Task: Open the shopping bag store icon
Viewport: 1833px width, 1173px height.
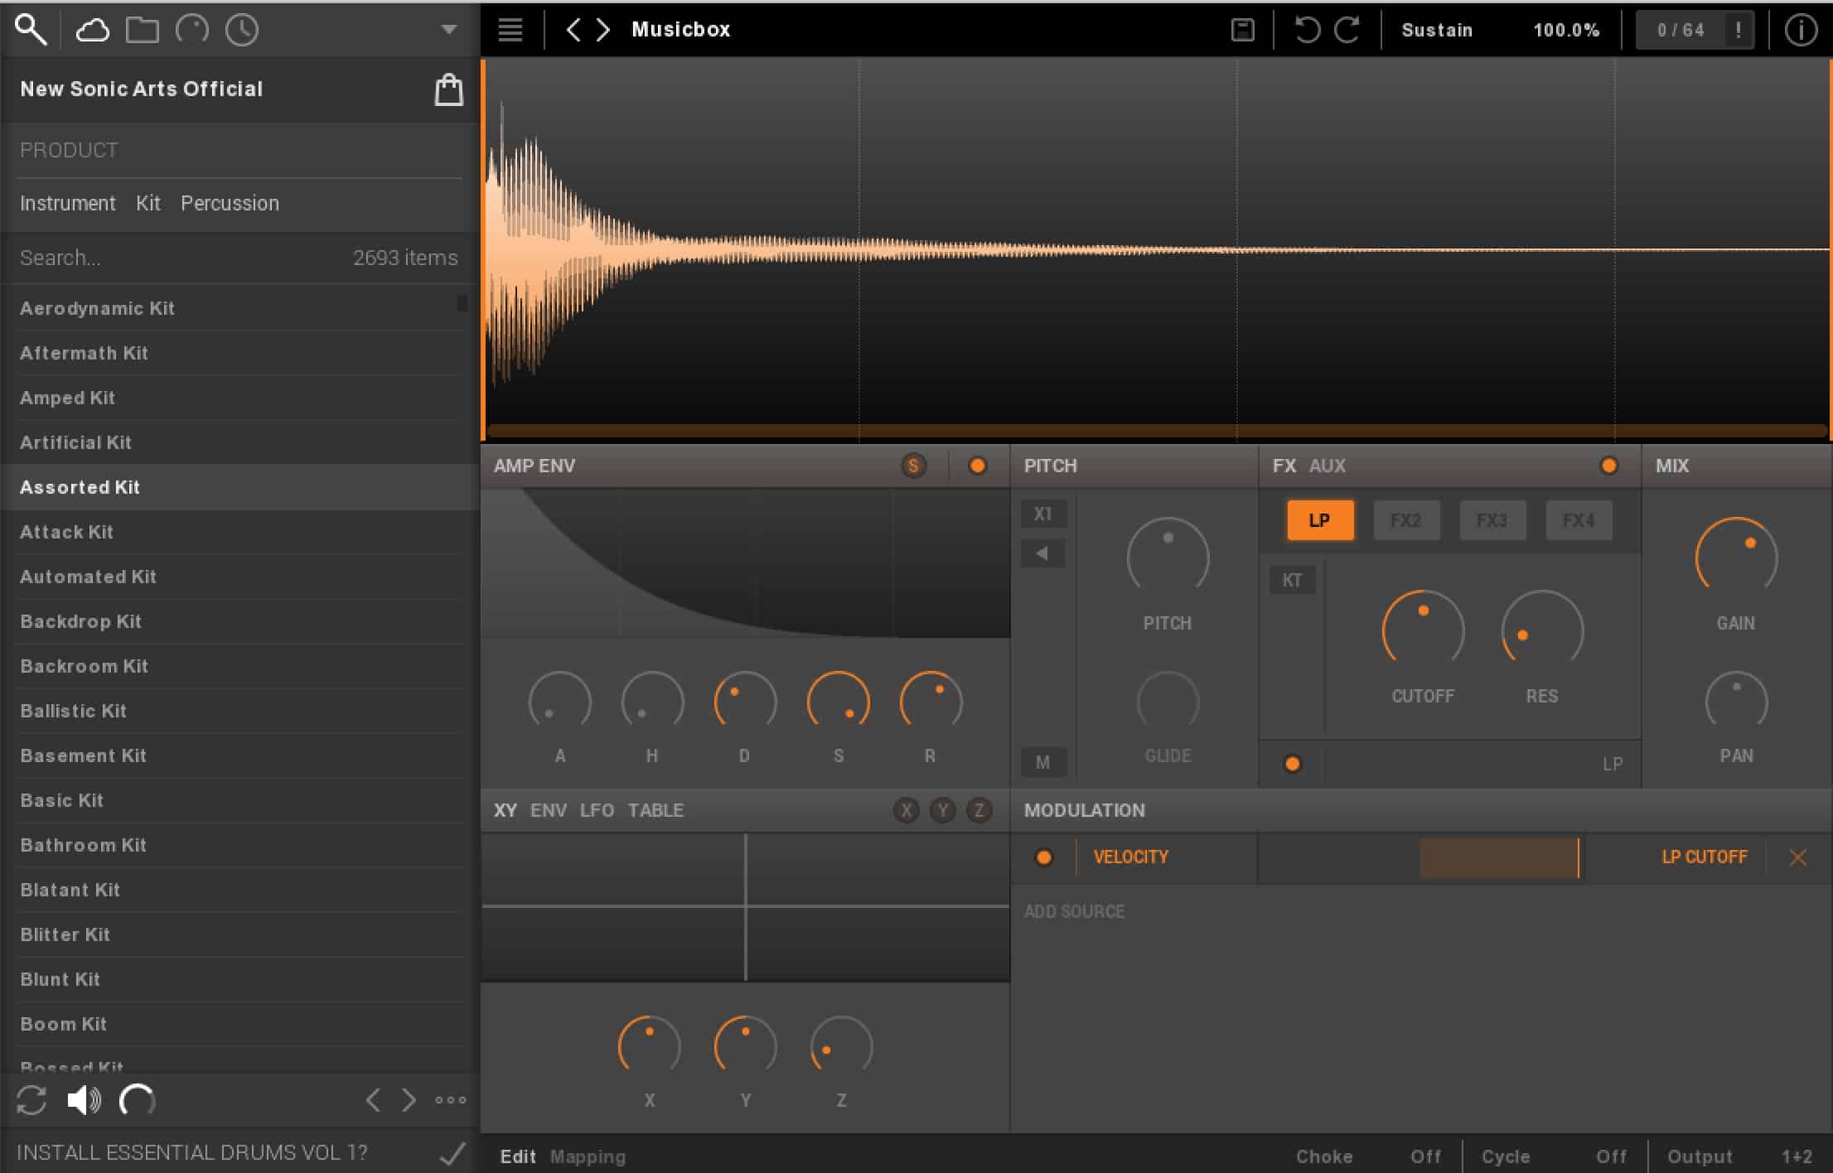Action: click(448, 89)
